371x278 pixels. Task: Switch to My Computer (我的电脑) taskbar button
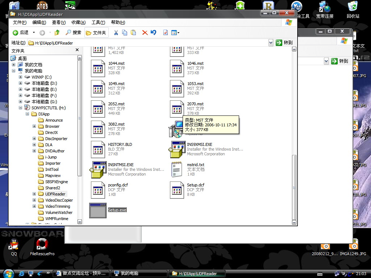point(139,274)
